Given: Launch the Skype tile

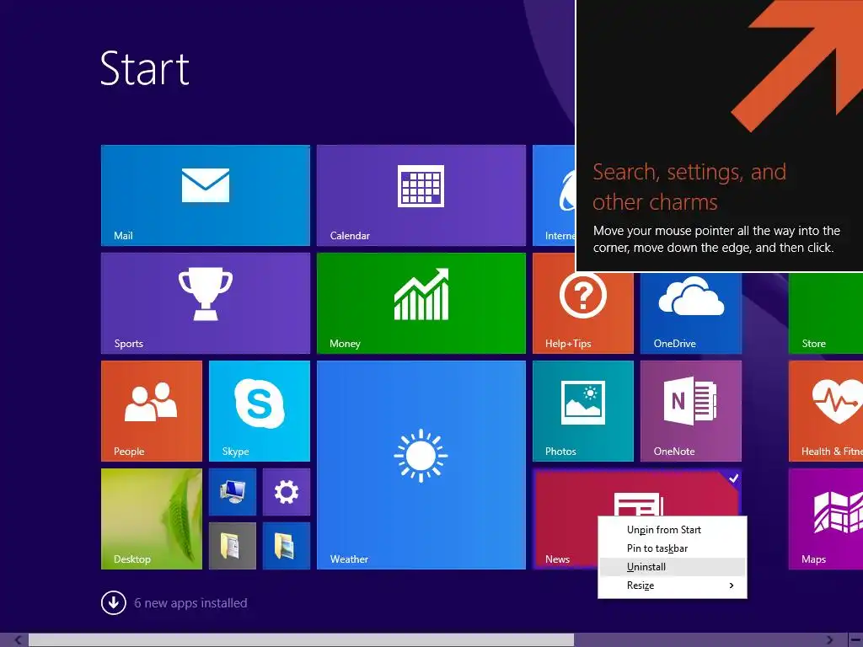Looking at the screenshot, I should 260,411.
